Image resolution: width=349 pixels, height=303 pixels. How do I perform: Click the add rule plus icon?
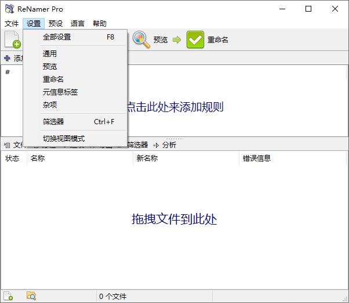tap(7, 58)
